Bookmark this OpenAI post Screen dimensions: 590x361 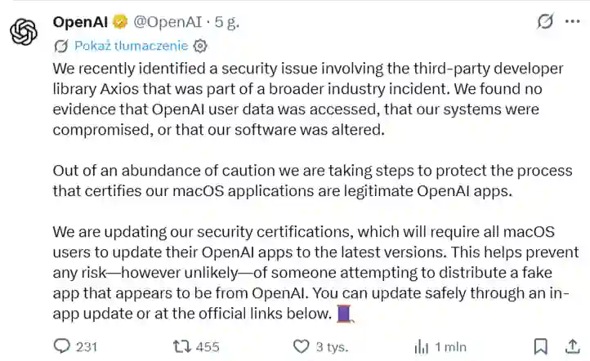[x=540, y=345]
